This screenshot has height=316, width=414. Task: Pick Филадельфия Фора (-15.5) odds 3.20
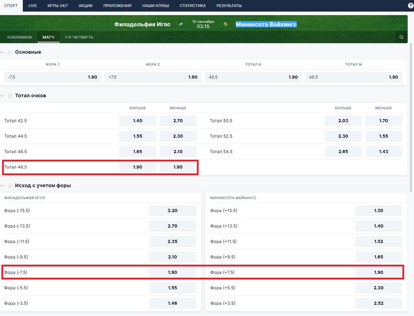[173, 211]
